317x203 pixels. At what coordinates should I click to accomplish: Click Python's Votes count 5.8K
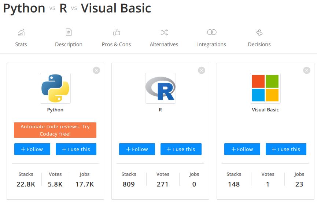[55, 184]
